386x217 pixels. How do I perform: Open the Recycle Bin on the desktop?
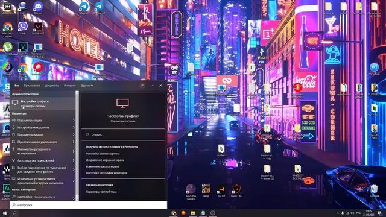(x=374, y=191)
